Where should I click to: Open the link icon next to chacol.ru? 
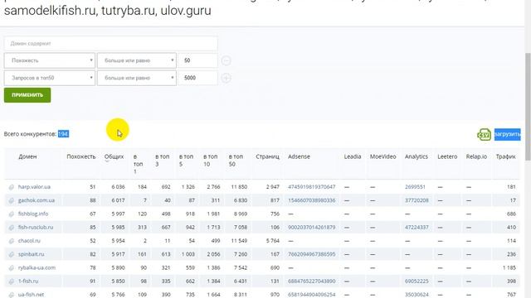(x=11, y=241)
